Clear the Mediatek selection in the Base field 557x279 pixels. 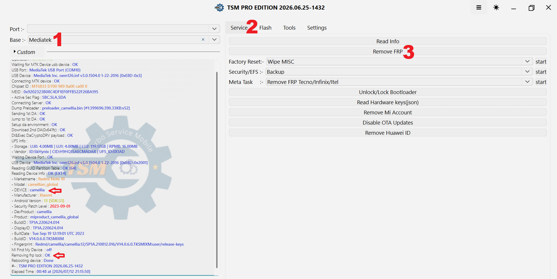click(203, 40)
